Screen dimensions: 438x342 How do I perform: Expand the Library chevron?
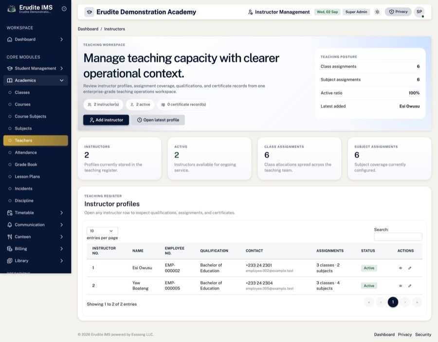61,261
